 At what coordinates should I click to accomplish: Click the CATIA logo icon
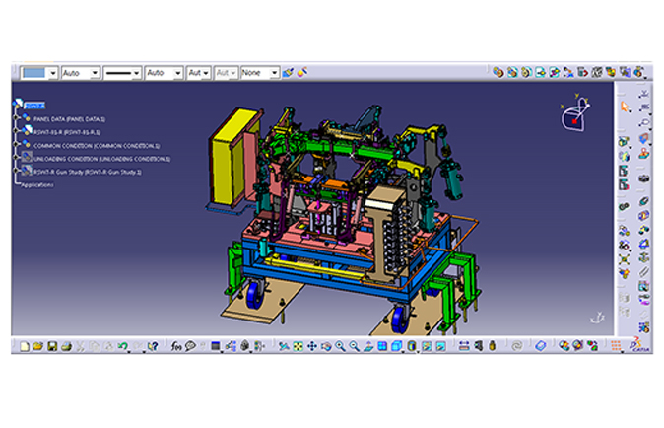point(638,345)
